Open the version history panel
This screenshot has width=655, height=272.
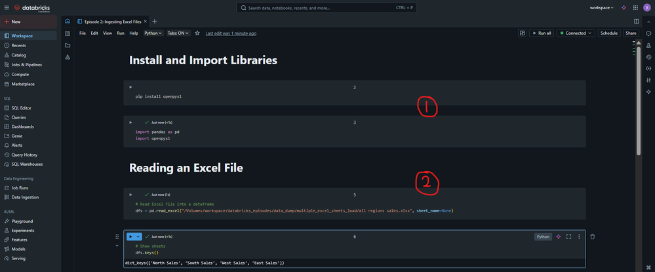(648, 57)
